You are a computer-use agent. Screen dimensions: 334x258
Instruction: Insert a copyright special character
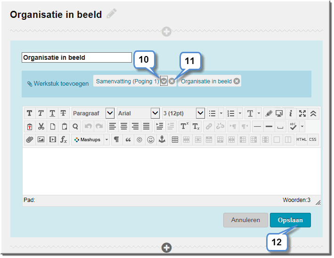click(x=139, y=140)
